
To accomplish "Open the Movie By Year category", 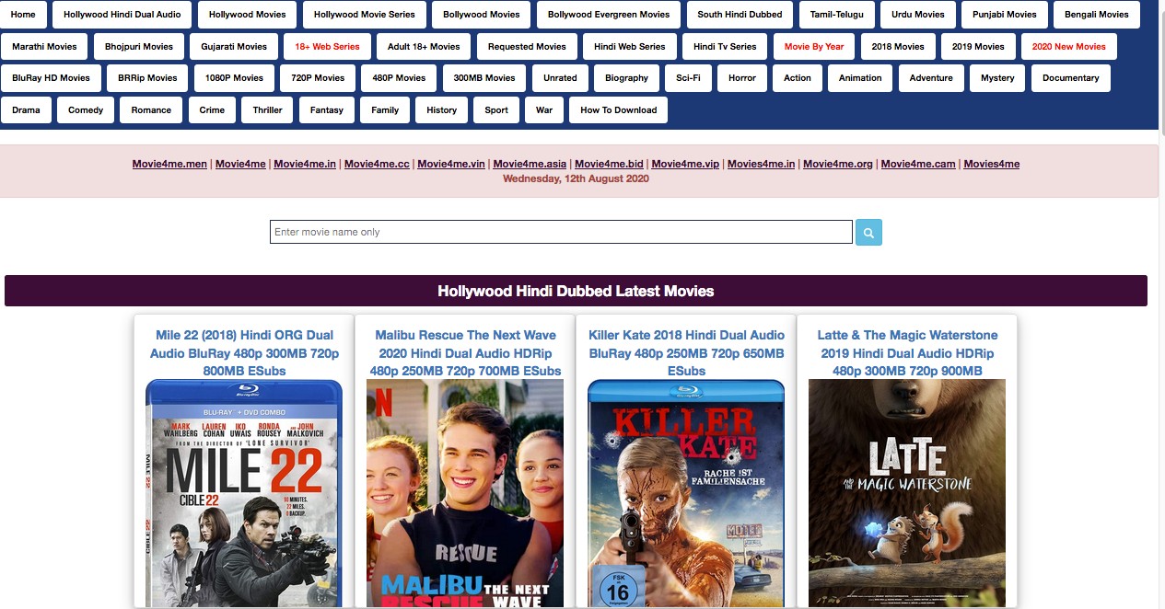I will tap(813, 46).
